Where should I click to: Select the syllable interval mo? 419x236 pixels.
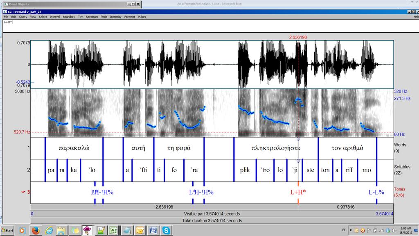click(367, 170)
